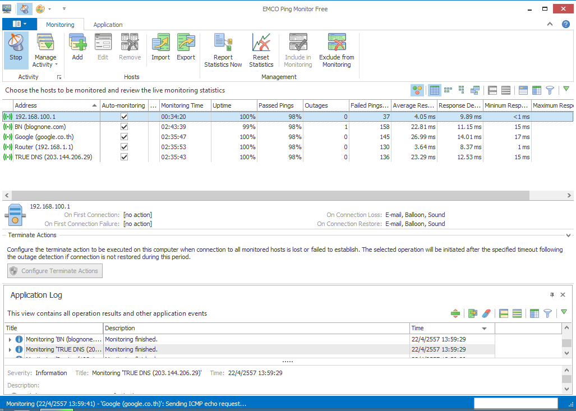Sort hosts by the Address column
This screenshot has width=576, height=411.
pyautogui.click(x=56, y=105)
